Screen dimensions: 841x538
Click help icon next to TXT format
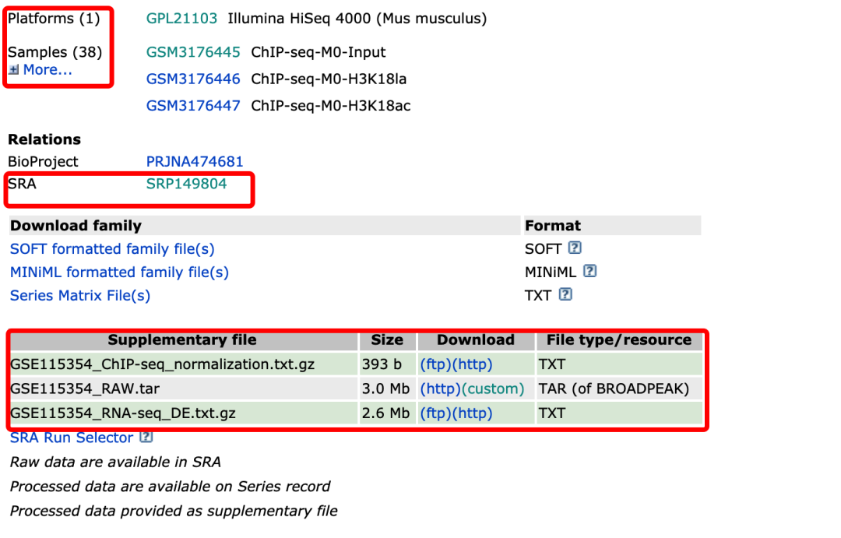click(x=566, y=295)
